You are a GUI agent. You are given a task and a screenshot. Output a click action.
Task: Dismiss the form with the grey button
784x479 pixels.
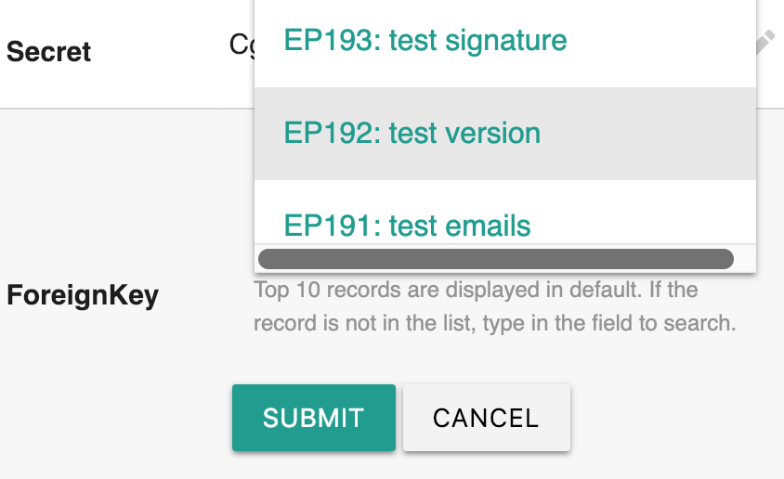coord(486,418)
